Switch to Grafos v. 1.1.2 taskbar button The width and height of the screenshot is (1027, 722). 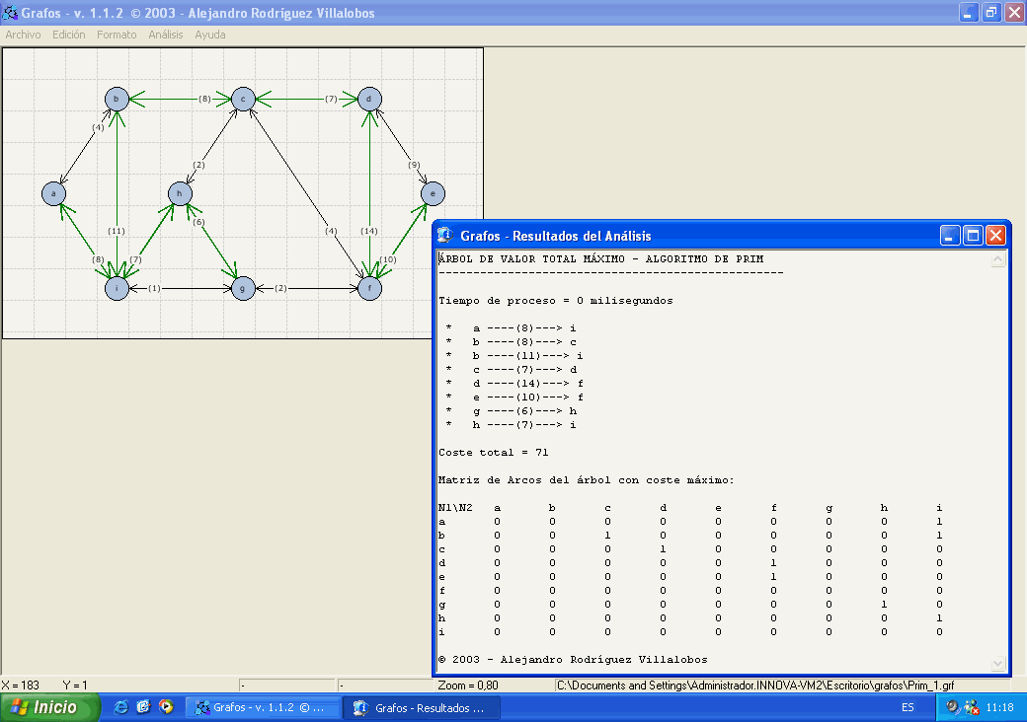263,707
